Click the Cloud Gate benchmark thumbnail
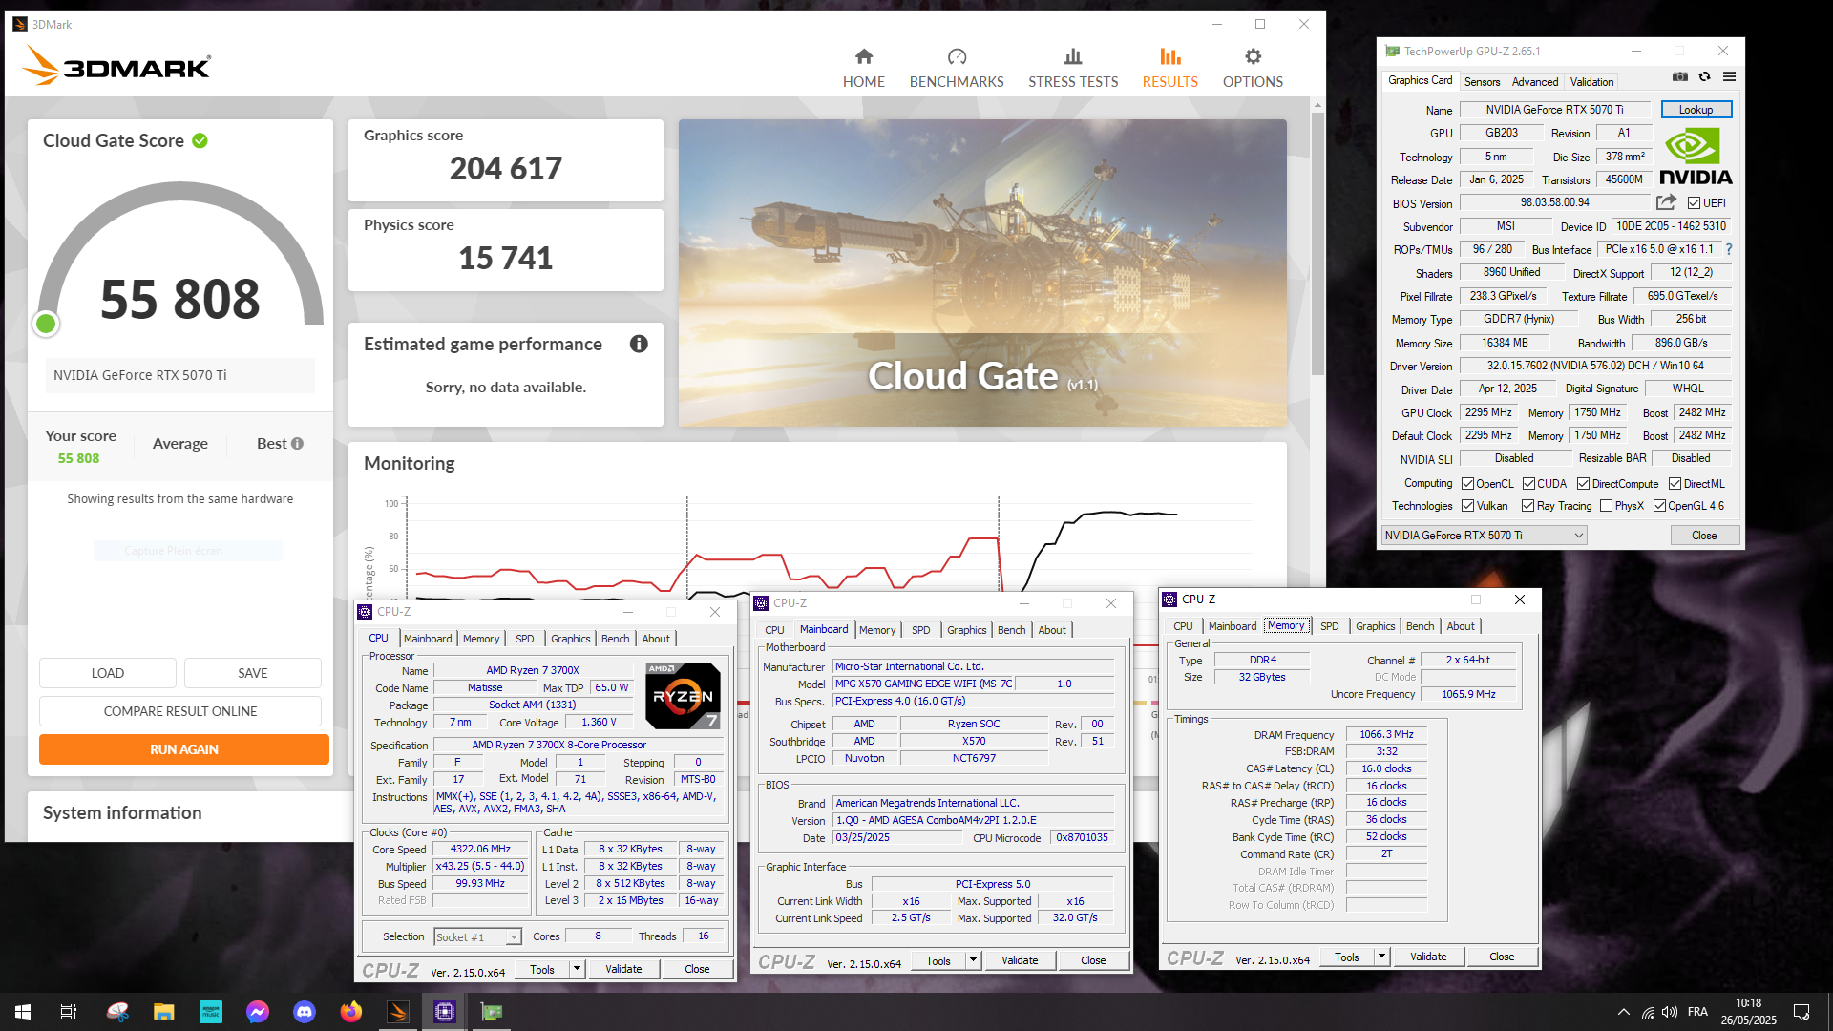This screenshot has height=1031, width=1833. point(982,273)
